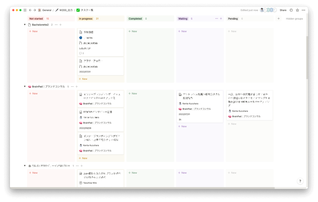Open the page options ellipsis menu

(x=303, y=10)
